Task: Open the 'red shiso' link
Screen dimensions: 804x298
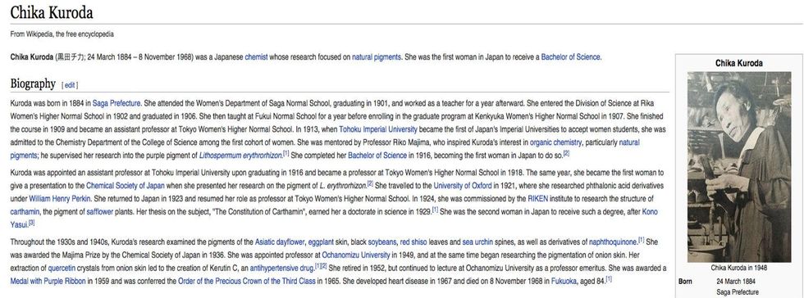Action: (414, 242)
